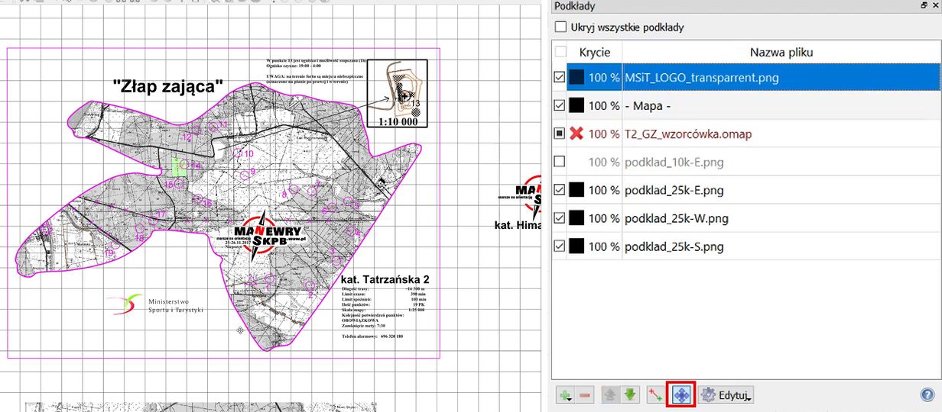Image resolution: width=942 pixels, height=412 pixels.
Task: Open the add template dropdown (green plus)
Action: pos(566,395)
